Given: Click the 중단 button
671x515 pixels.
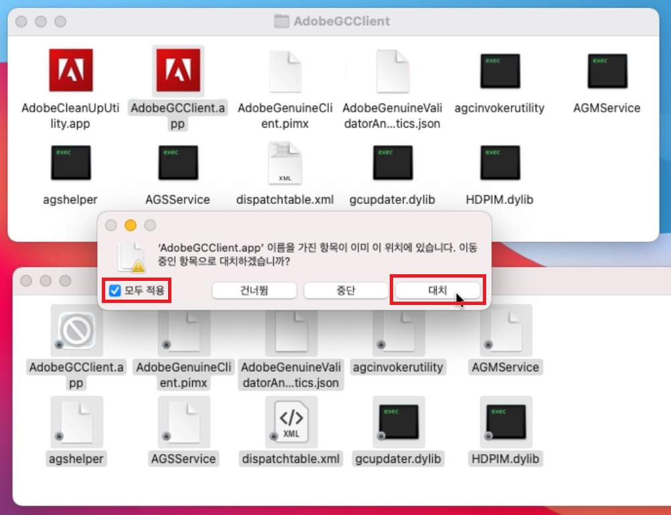Looking at the screenshot, I should click(346, 291).
